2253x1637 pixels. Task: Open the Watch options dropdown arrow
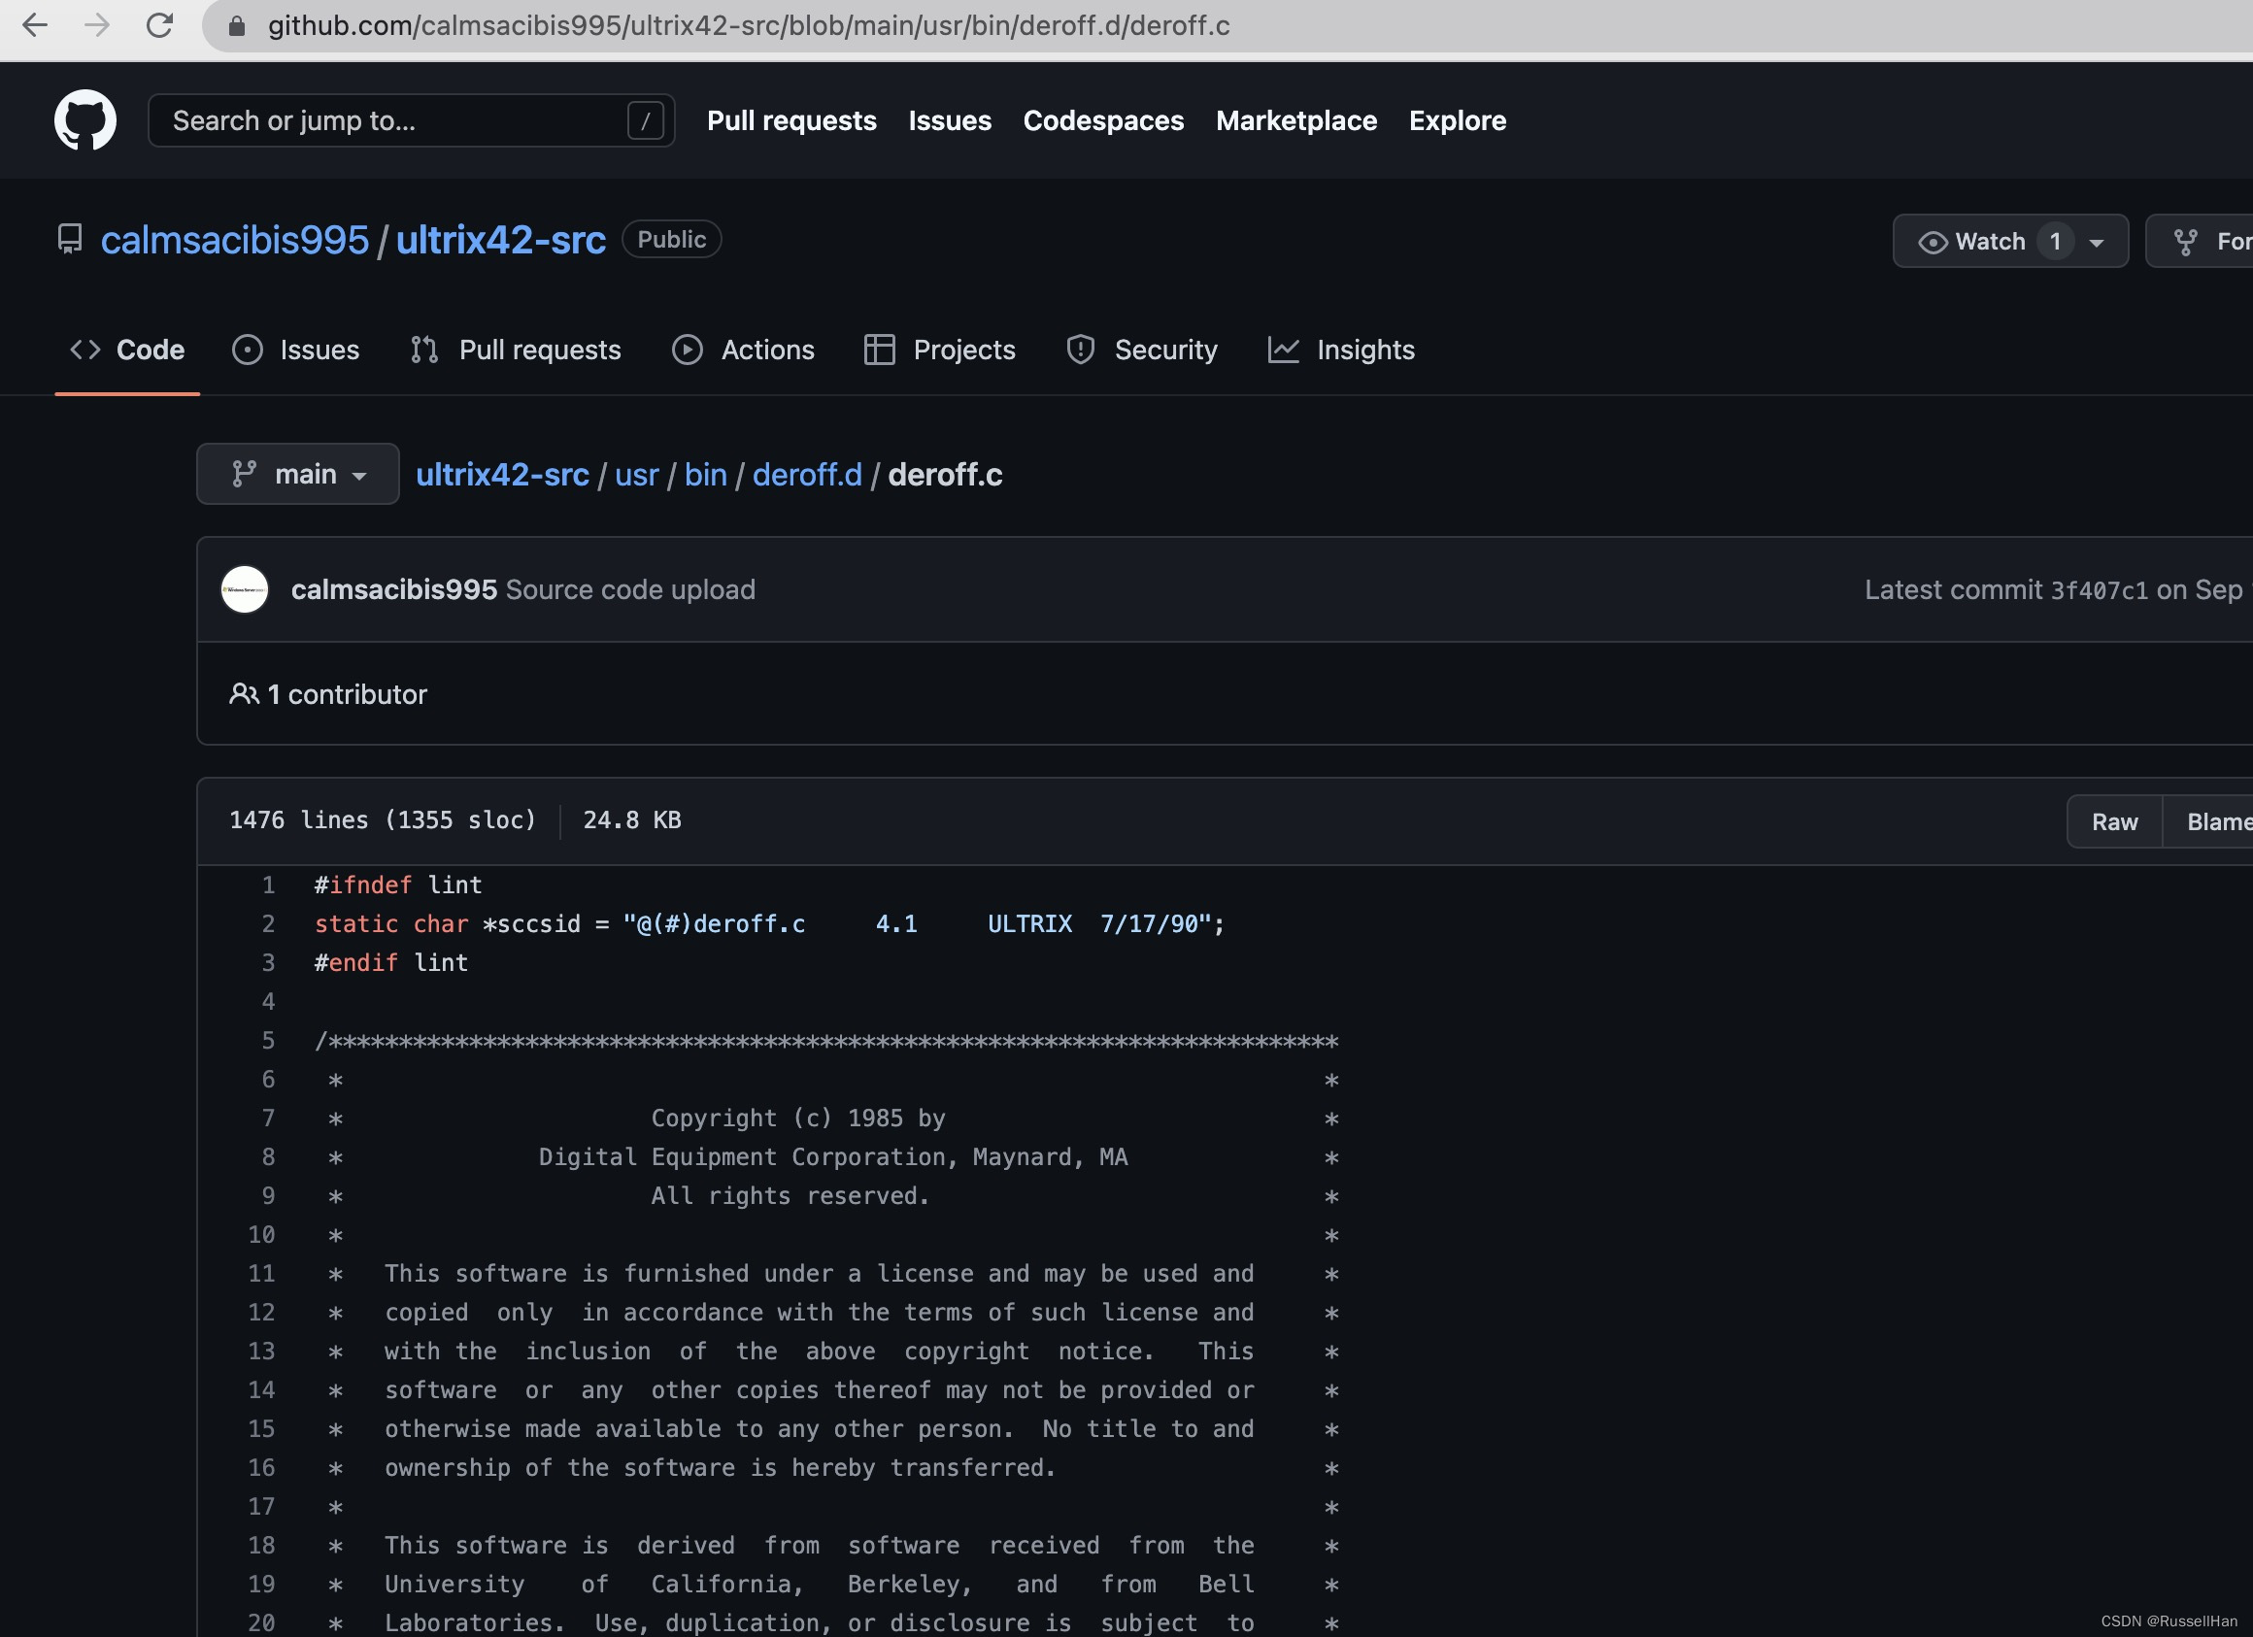[x=2096, y=243]
